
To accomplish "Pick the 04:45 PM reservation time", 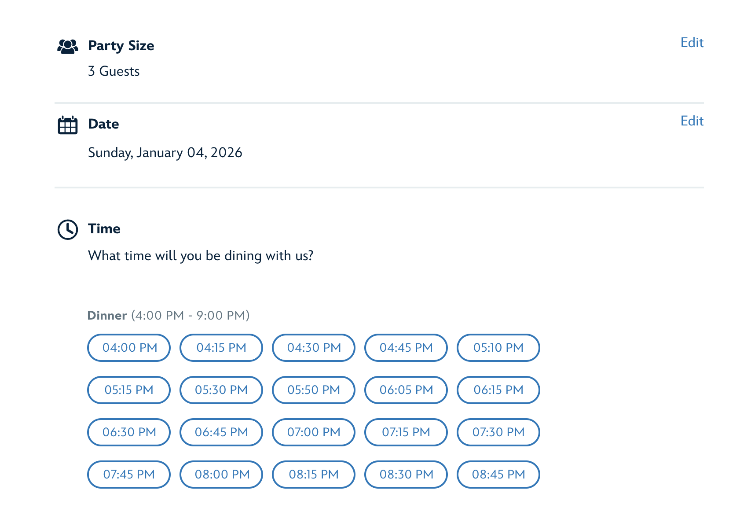I will [x=406, y=348].
